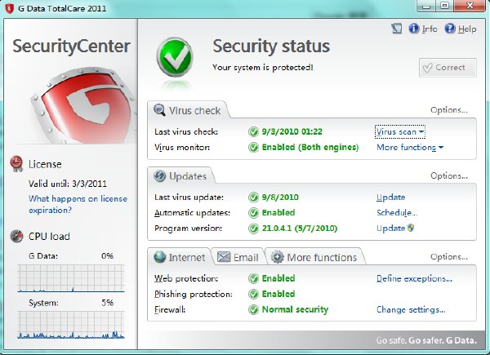Open Options for Virus check
This screenshot has width=490, height=355.
pyautogui.click(x=449, y=110)
